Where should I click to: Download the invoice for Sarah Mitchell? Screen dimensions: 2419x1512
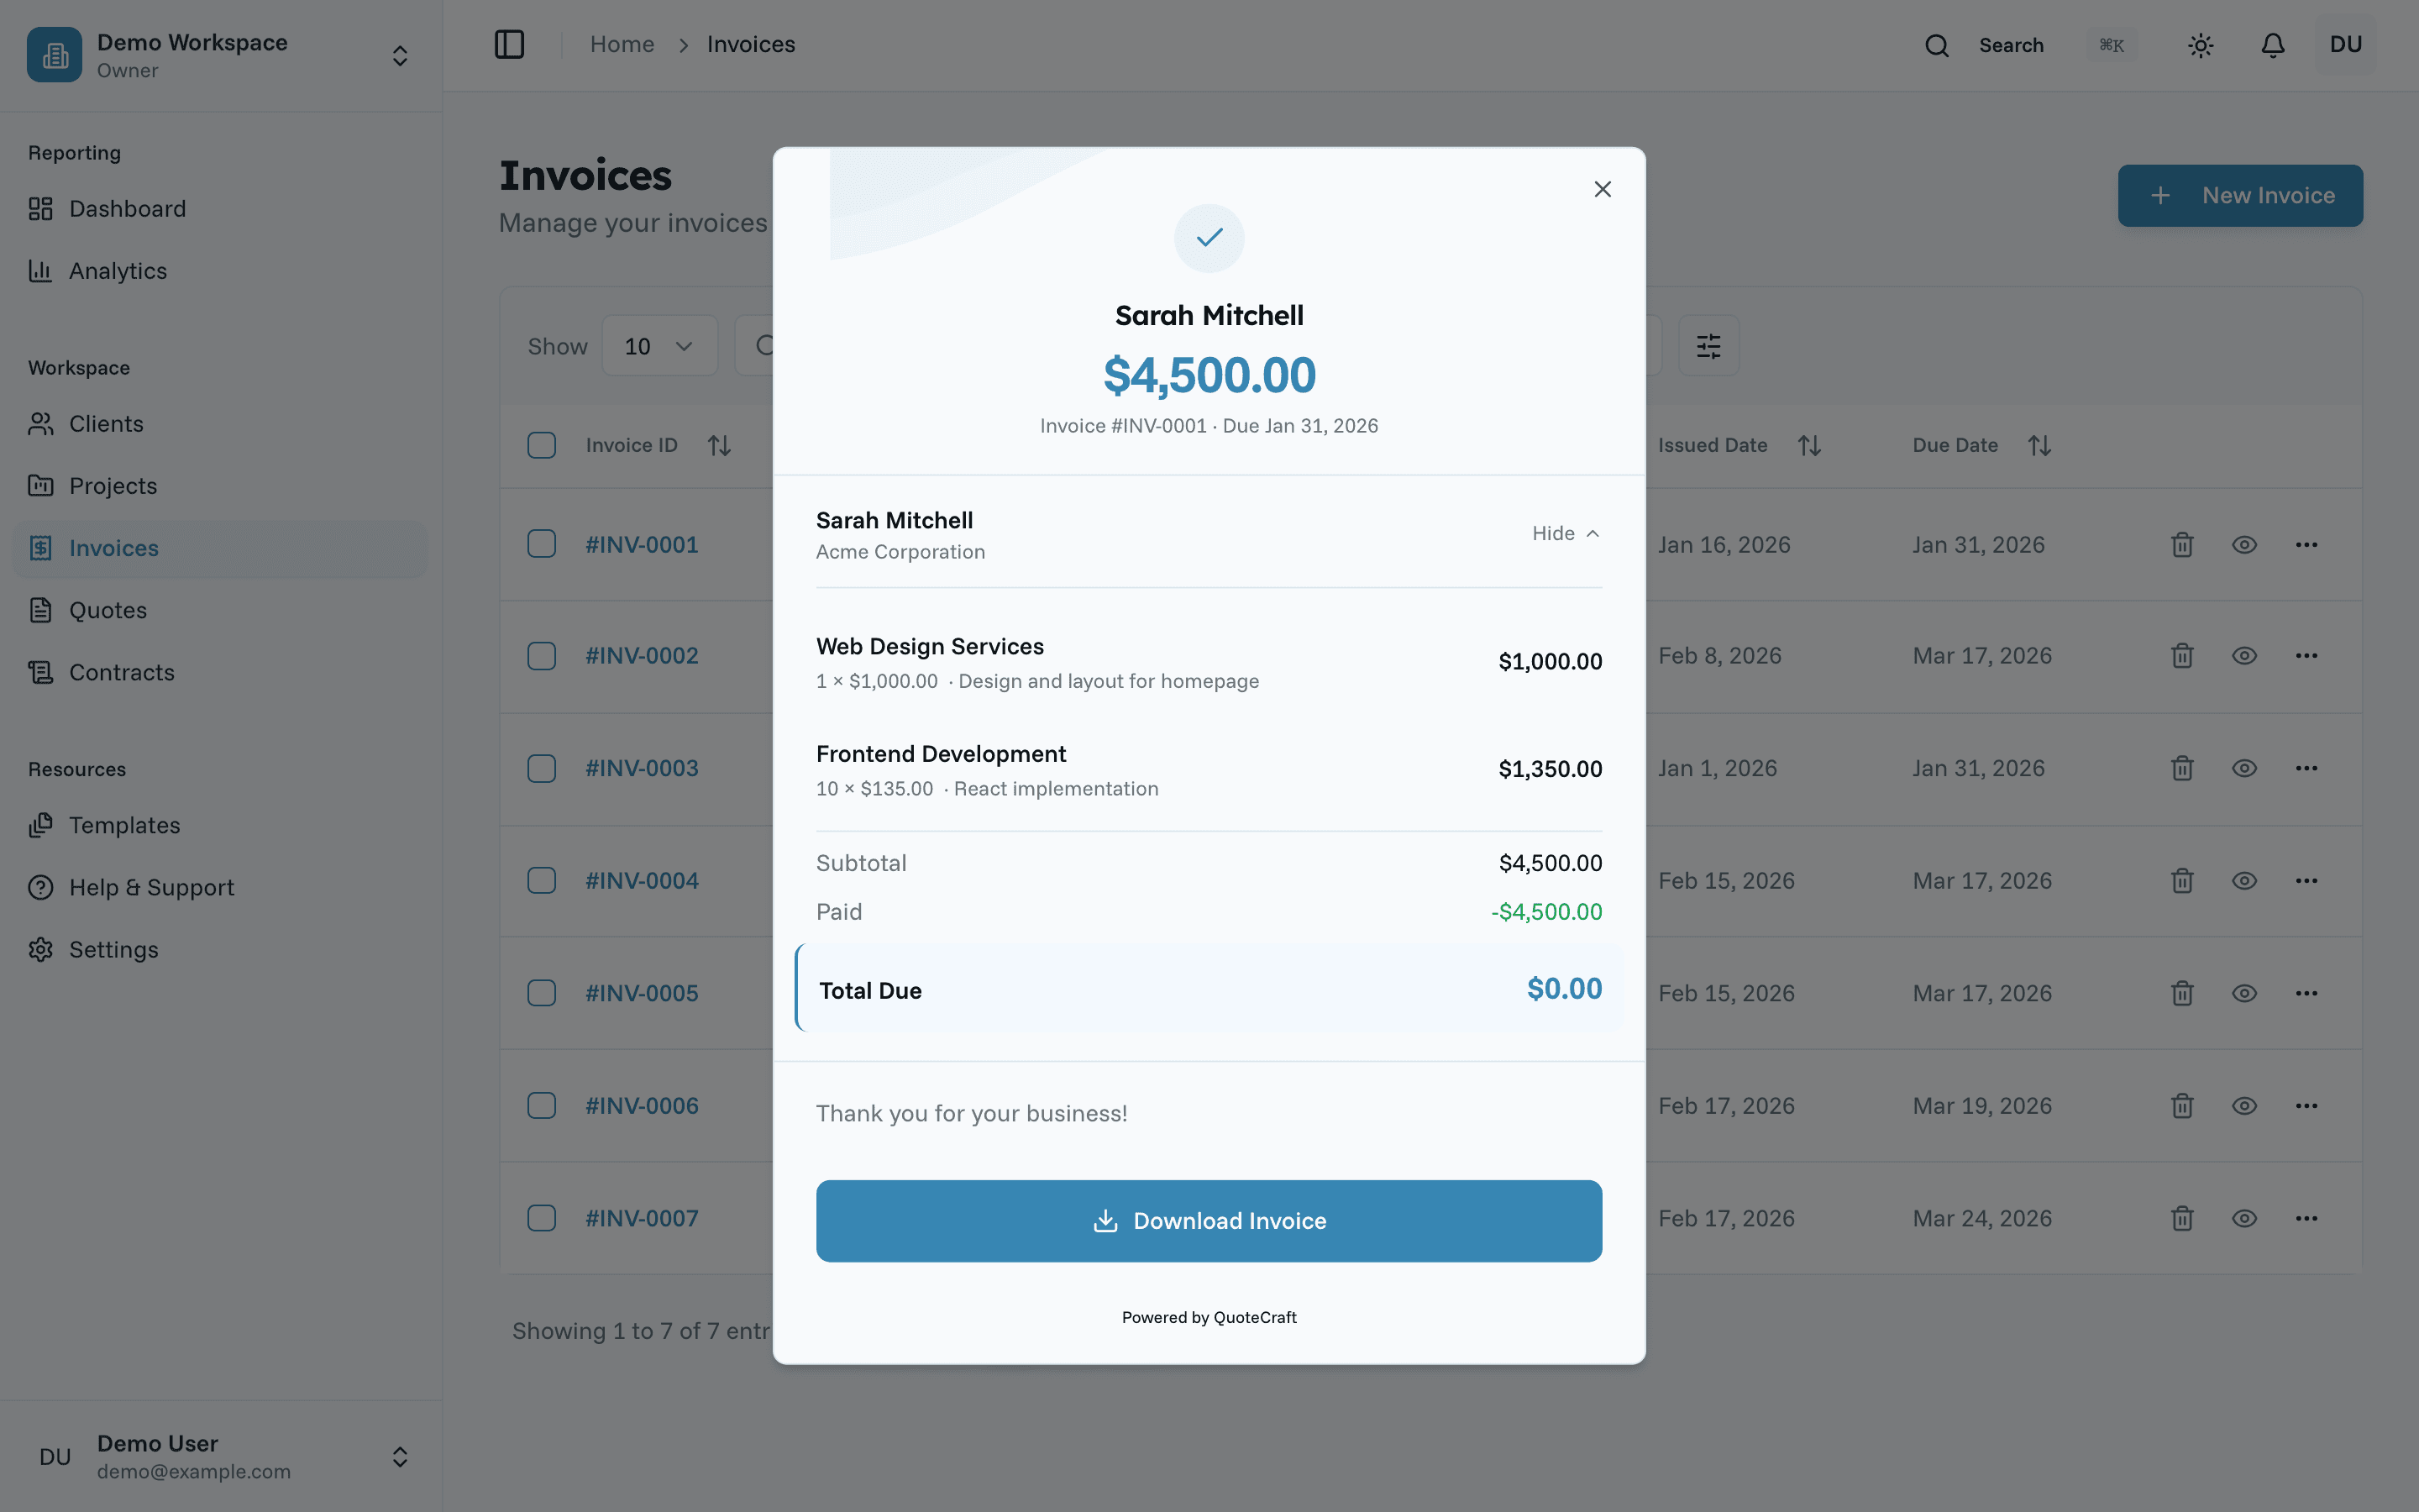click(x=1209, y=1220)
